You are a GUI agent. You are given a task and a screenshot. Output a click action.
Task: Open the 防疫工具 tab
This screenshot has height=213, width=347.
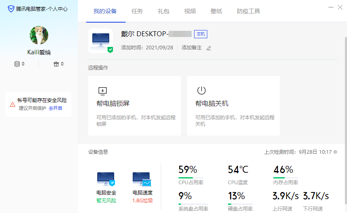249,11
